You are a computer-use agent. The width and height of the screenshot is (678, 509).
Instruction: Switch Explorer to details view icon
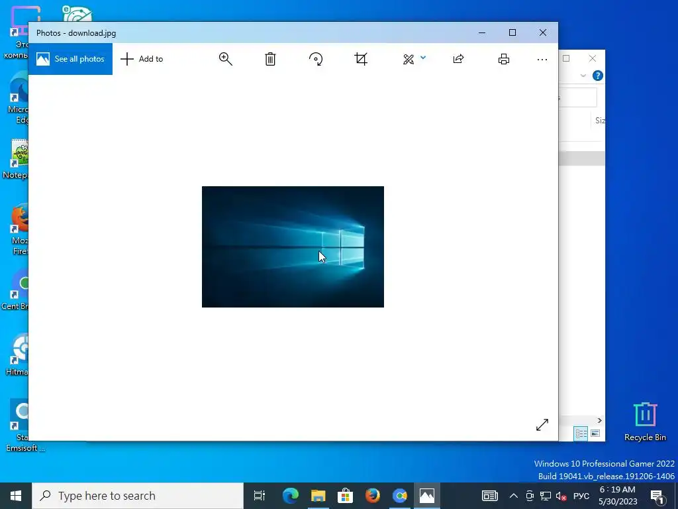pos(581,433)
